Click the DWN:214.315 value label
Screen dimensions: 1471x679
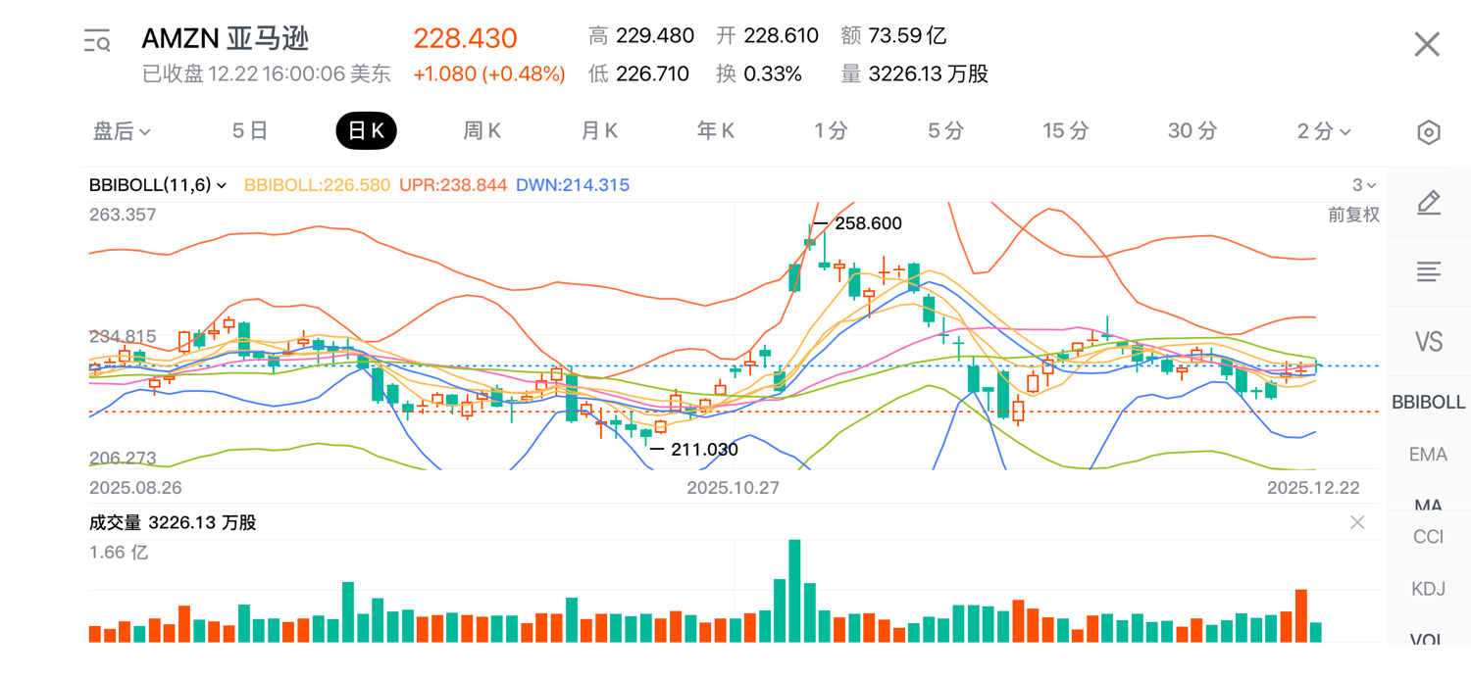click(573, 185)
